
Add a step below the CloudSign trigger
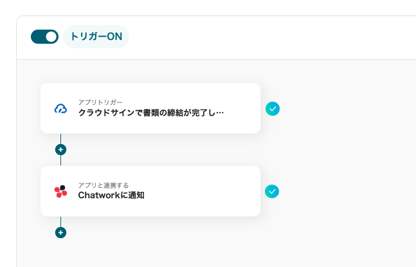60,150
